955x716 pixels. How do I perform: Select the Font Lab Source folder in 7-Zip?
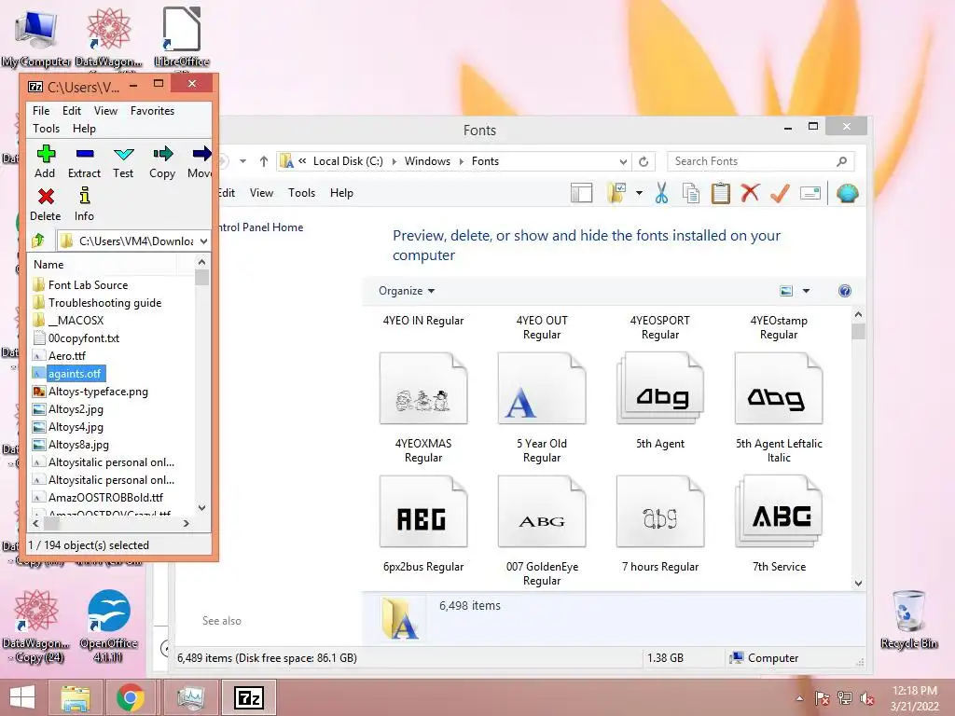pos(88,285)
